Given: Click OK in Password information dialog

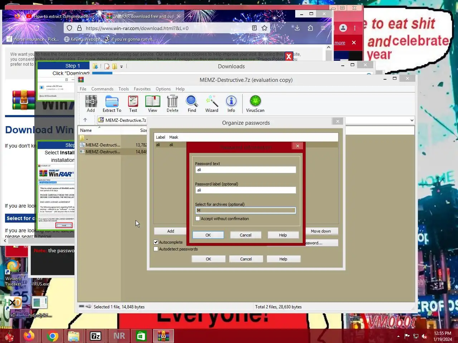Looking at the screenshot, I should click(x=208, y=235).
